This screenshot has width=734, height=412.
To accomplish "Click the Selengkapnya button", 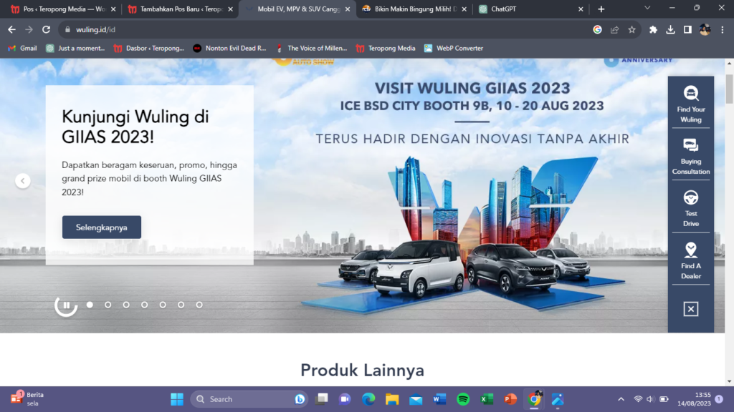I will 102,227.
